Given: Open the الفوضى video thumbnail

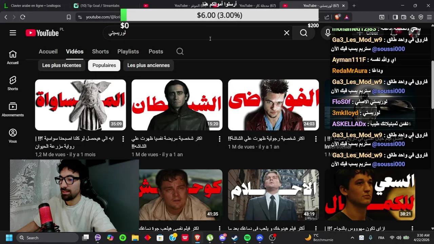Looking at the screenshot, I should [273, 105].
